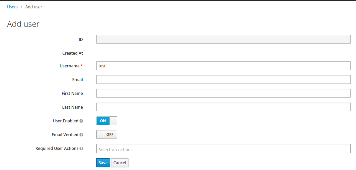Open help tooltip for Email Verified
Screen dimensions: 356x170
[81, 135]
